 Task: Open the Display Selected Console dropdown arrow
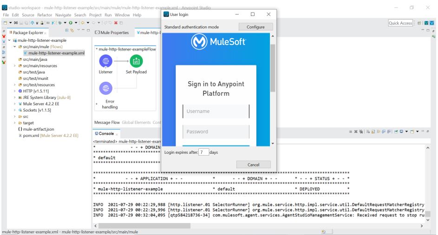pos(406,131)
